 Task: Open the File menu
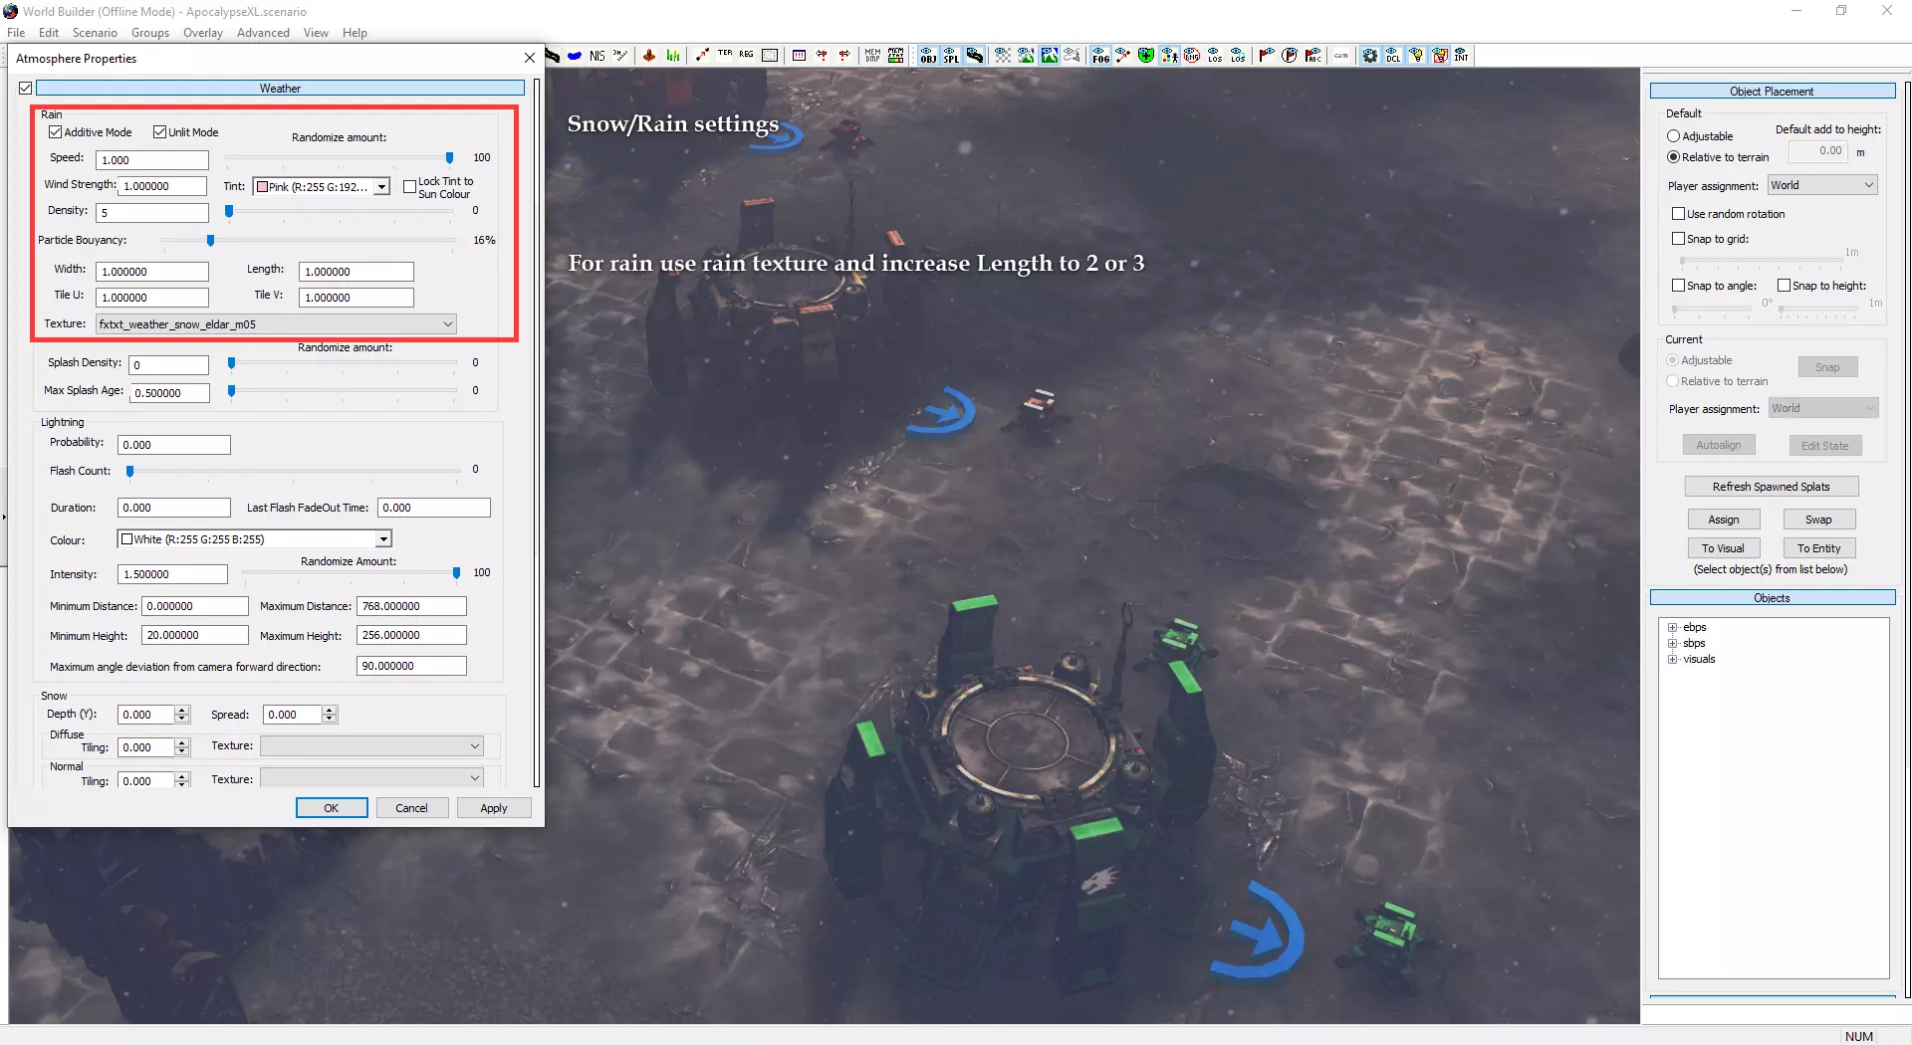(x=16, y=33)
